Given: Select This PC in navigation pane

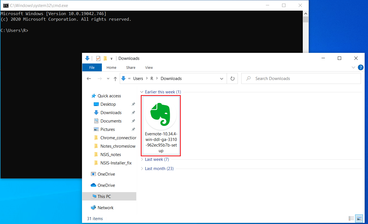Looking at the screenshot, I should coord(109,197).
